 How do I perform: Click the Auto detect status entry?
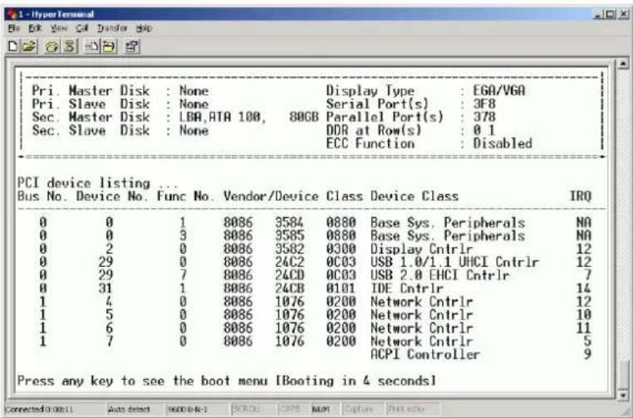pyautogui.click(x=129, y=410)
